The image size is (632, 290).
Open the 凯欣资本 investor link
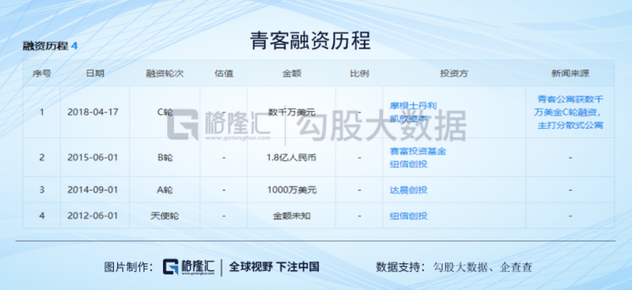coord(408,118)
